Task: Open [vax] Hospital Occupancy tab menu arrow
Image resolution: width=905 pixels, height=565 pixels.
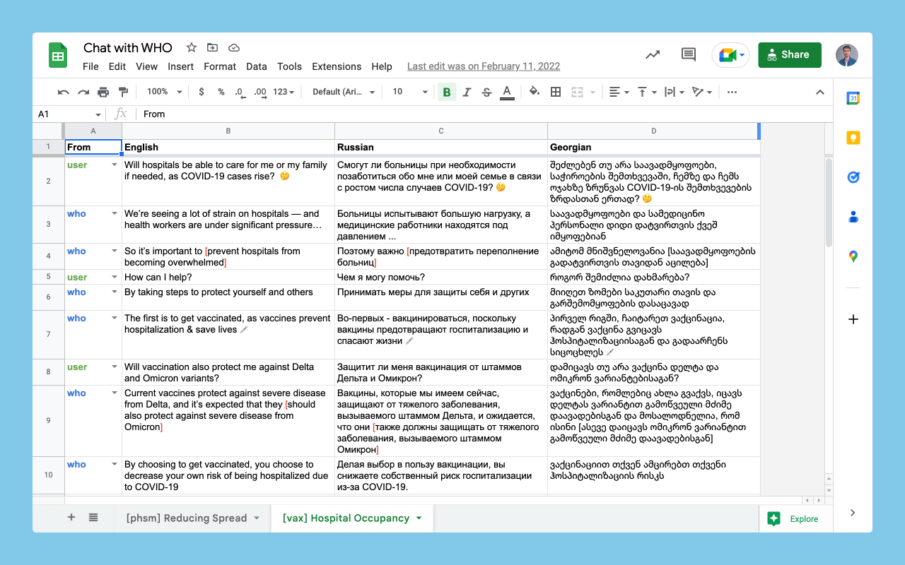Action: pos(419,518)
